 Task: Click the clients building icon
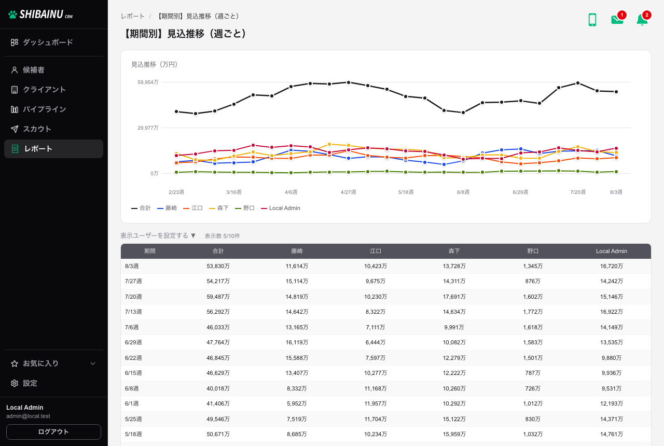pyautogui.click(x=15, y=90)
